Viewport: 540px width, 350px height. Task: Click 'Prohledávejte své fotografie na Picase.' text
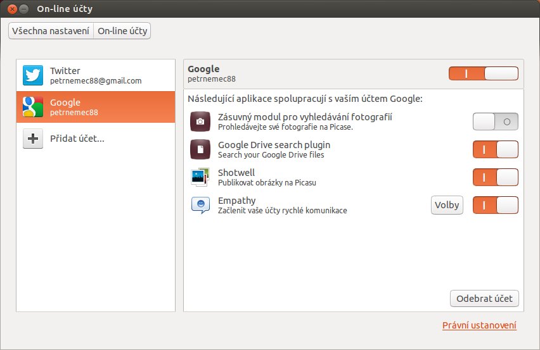[x=285, y=127]
